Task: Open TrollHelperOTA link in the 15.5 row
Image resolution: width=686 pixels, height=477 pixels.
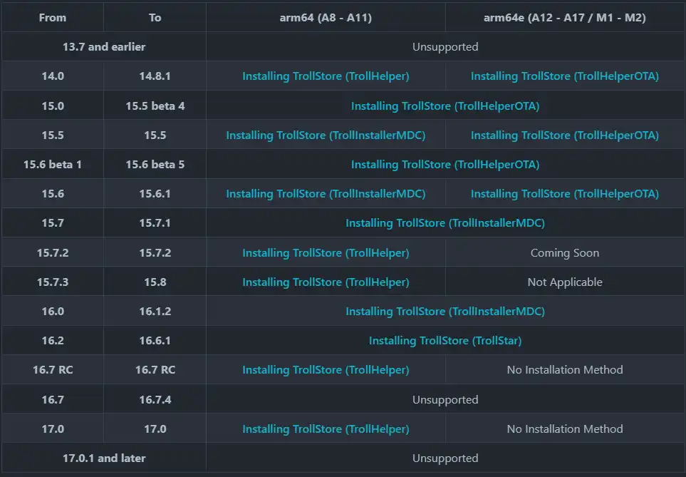Action: tap(564, 135)
